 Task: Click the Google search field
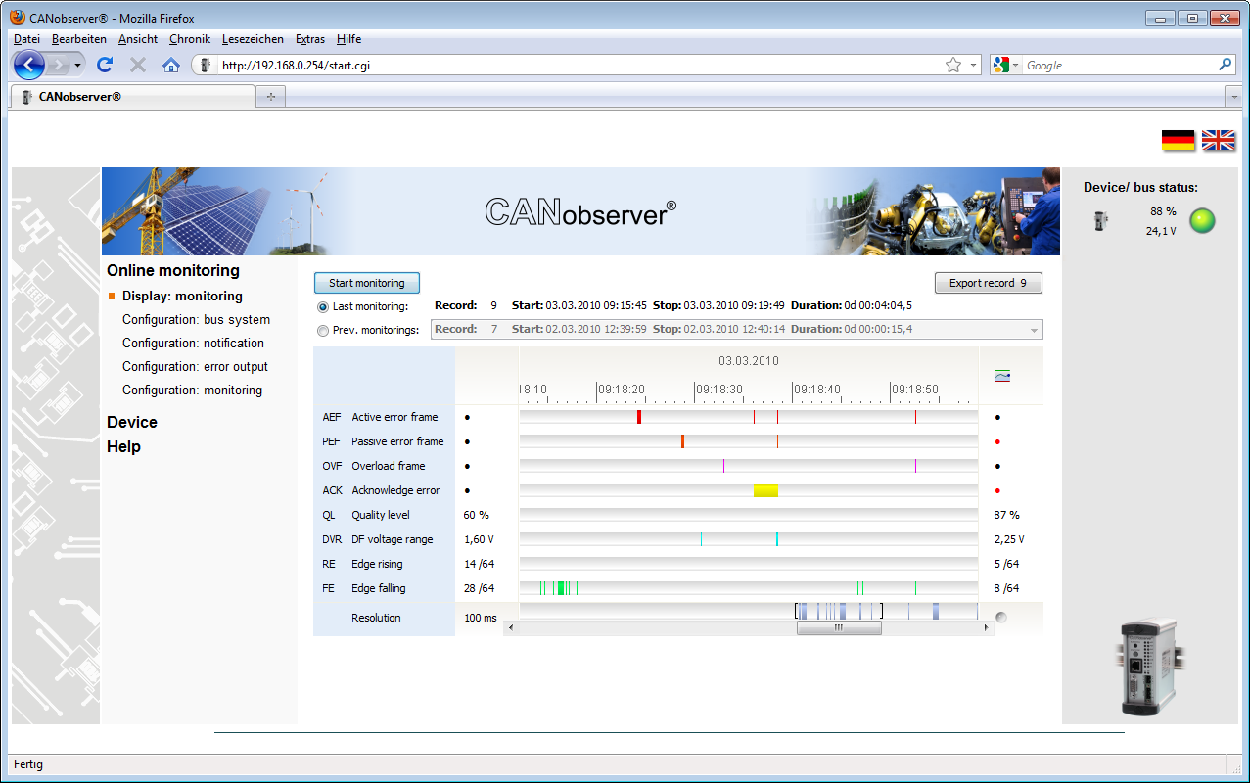[1119, 66]
